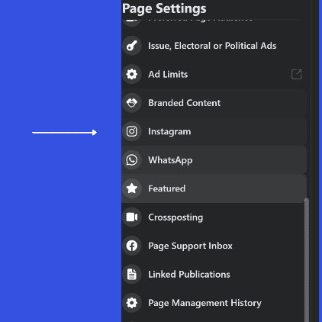Select Branded Content in Page Settings
322x322 pixels.
tap(214, 103)
